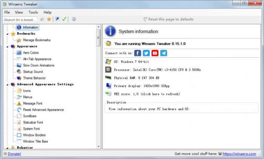Open the File menu

click(x=7, y=12)
